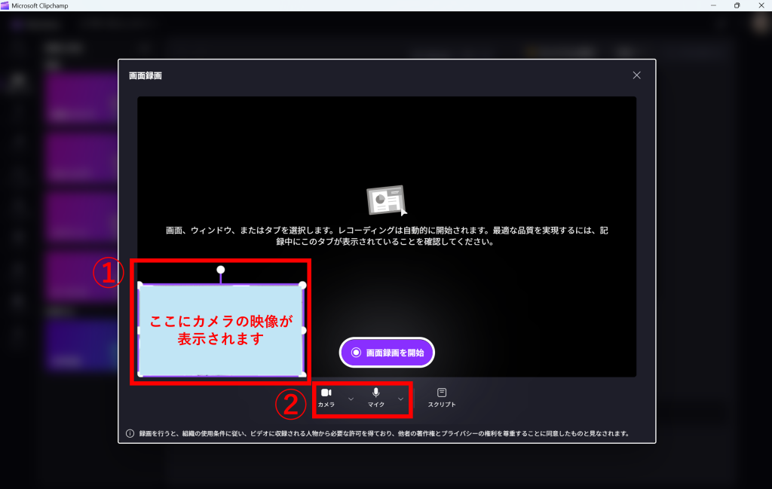Image resolution: width=772 pixels, height=489 pixels.
Task: Restore down the Clipchamp window
Action: (x=737, y=5)
